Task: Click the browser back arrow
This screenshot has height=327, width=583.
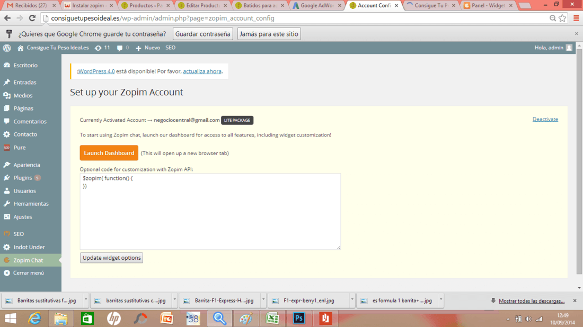Action: 7,18
